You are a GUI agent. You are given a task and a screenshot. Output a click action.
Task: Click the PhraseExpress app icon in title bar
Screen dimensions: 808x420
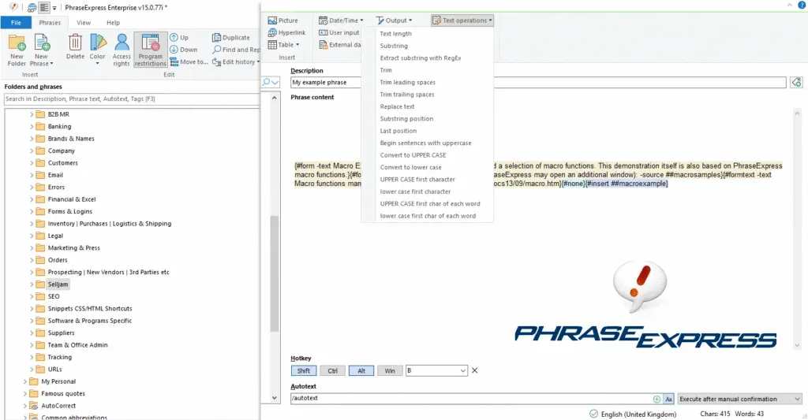(13, 7)
